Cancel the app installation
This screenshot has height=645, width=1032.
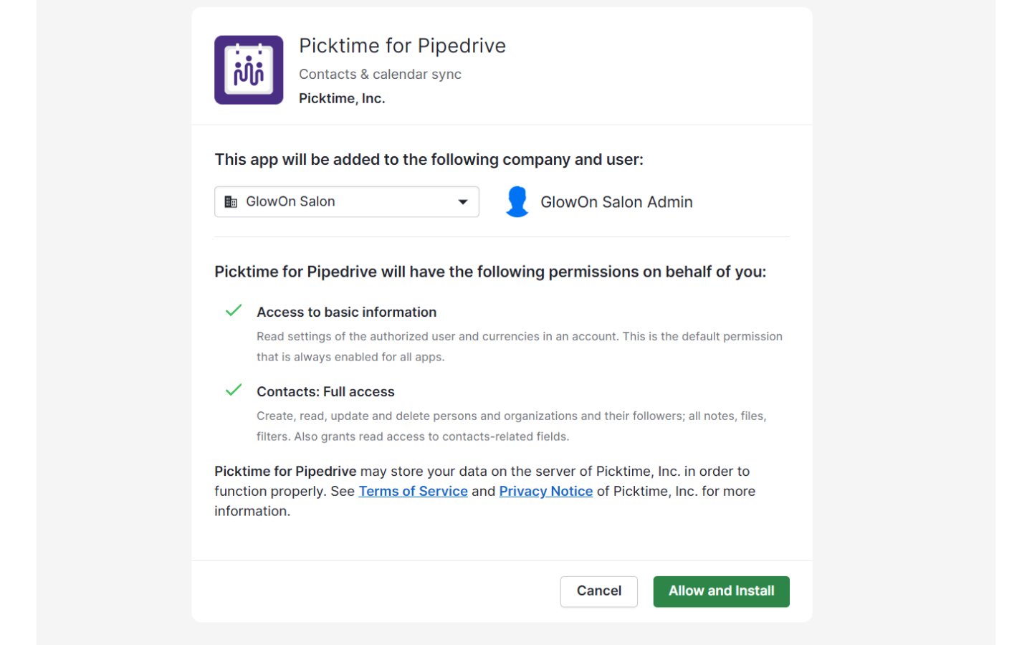click(x=599, y=591)
